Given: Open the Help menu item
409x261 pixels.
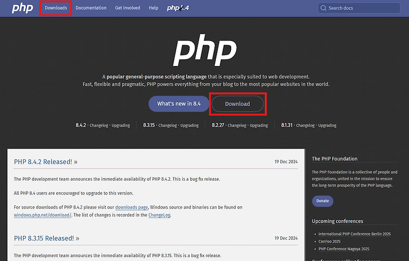Looking at the screenshot, I should (x=154, y=8).
